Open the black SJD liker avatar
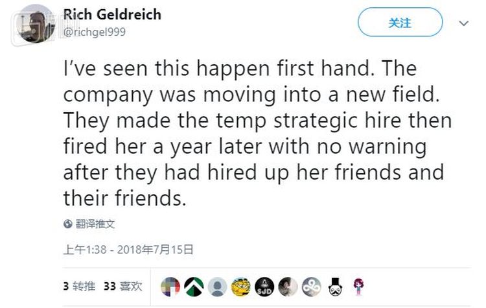The image size is (486, 308). 264,285
